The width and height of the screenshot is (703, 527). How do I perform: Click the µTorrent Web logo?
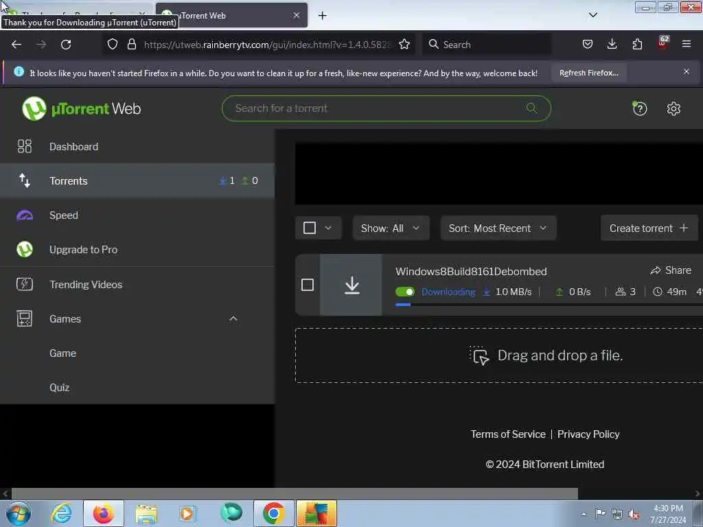point(81,108)
